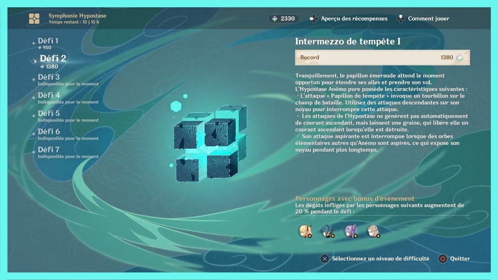This screenshot has height=280, width=498.
Task: Select the purple-haired character bonus icon
Action: (x=350, y=231)
